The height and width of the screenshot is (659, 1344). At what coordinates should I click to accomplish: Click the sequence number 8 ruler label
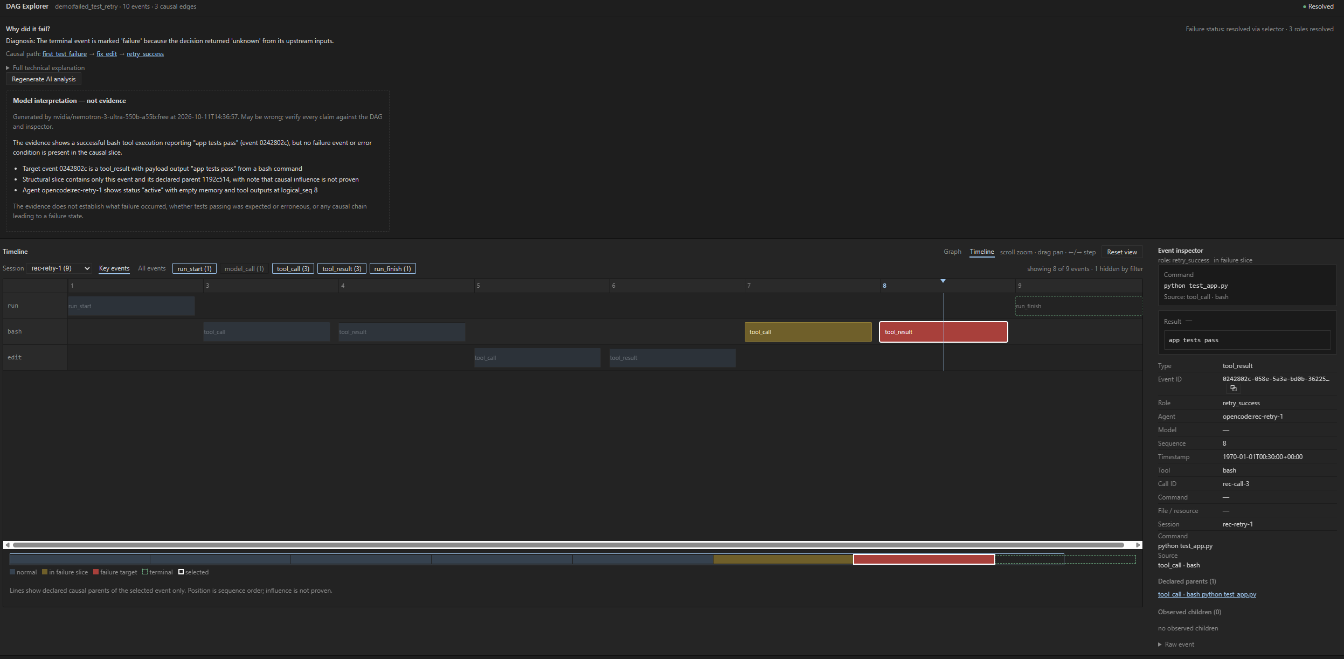[884, 286]
